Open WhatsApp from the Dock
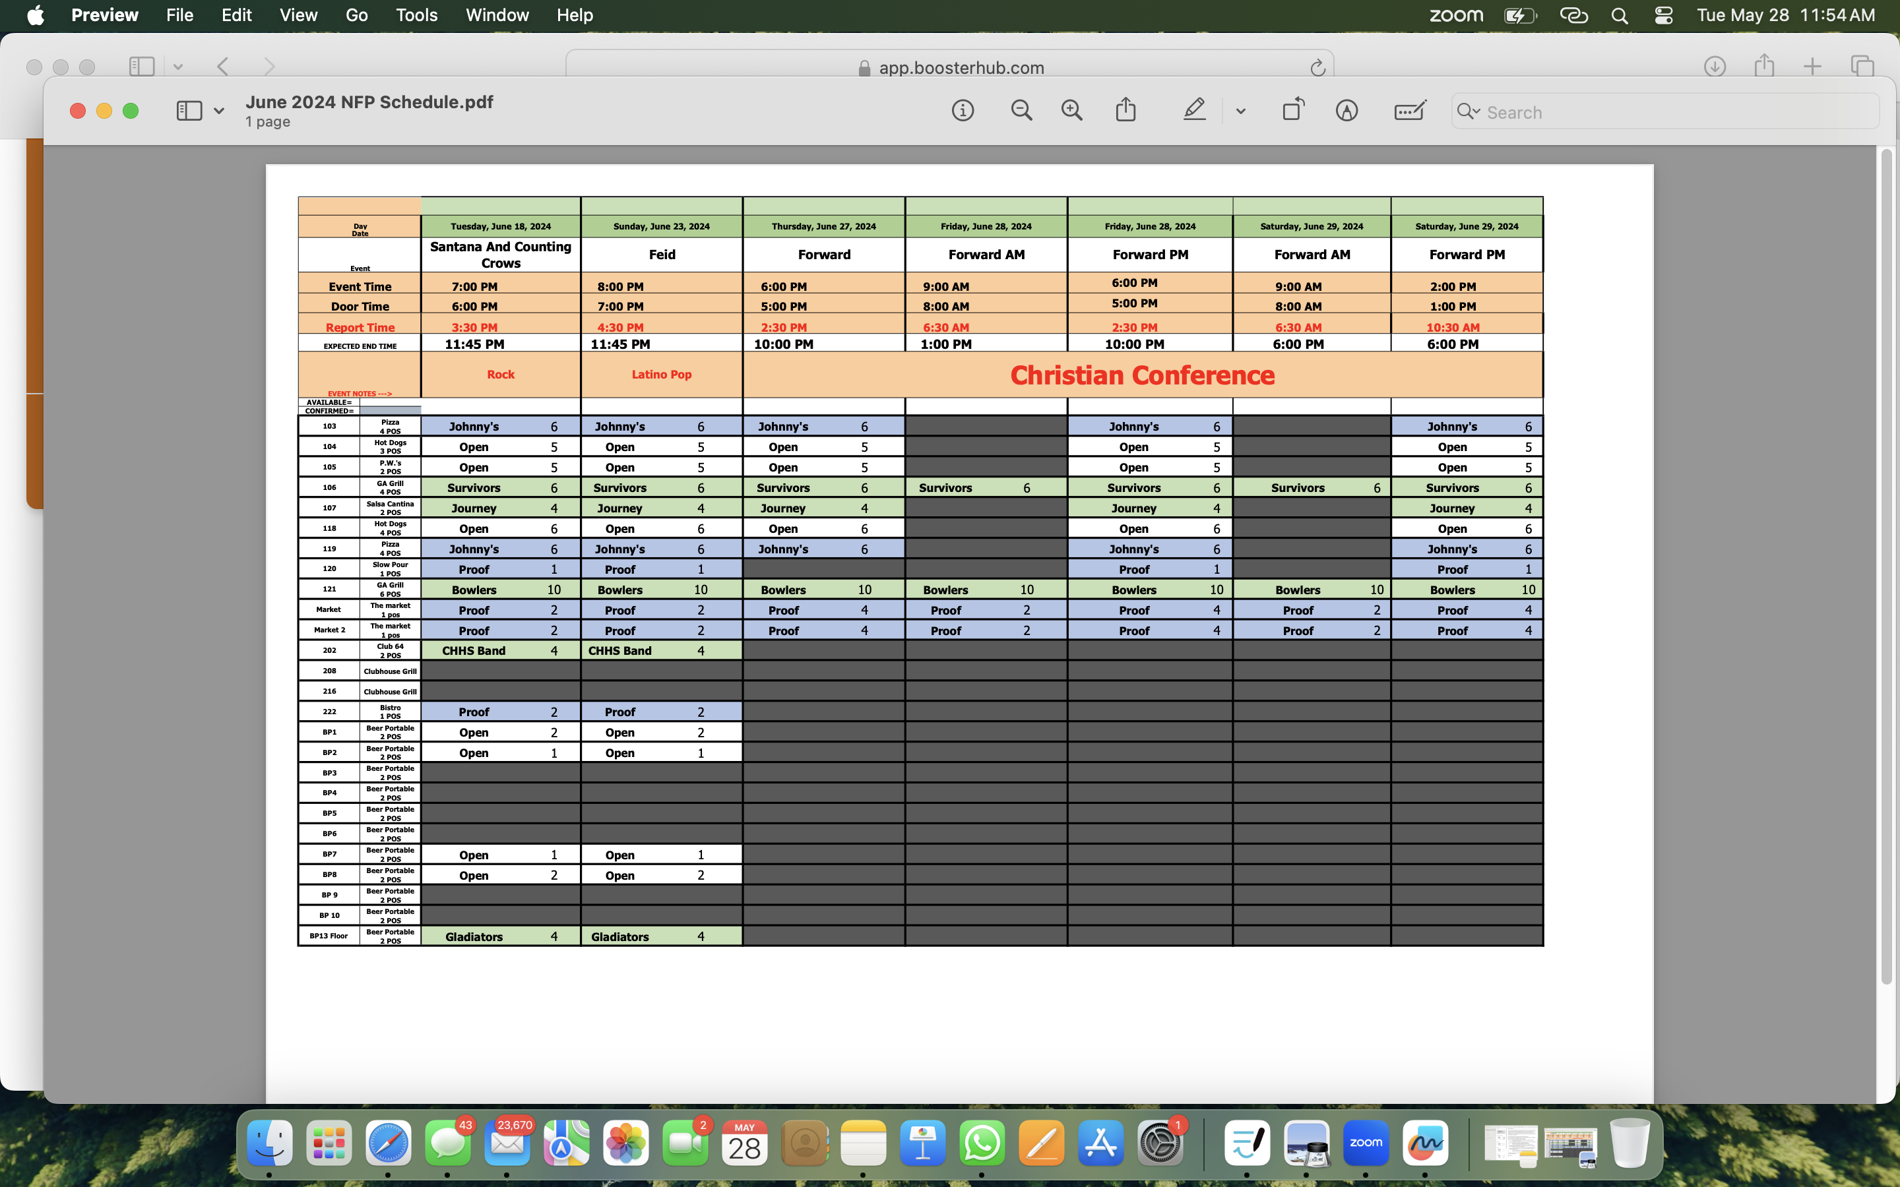 (x=982, y=1143)
